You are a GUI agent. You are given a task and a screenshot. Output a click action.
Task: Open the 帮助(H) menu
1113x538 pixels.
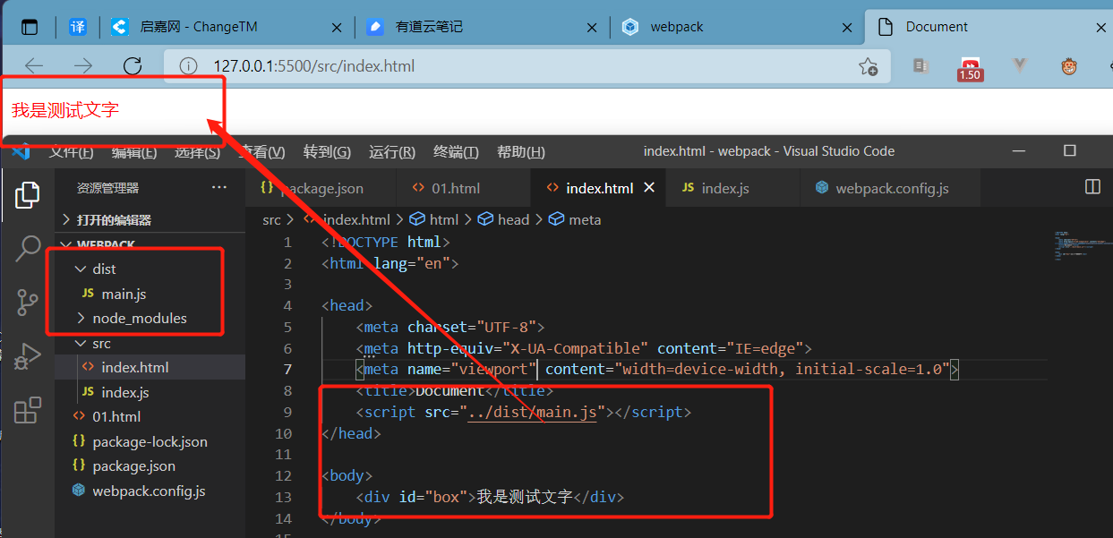point(521,151)
